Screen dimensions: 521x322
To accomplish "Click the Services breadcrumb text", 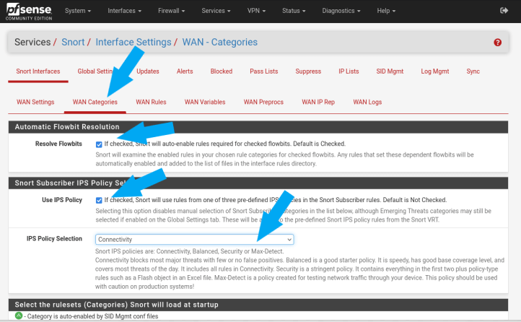I will (32, 42).
